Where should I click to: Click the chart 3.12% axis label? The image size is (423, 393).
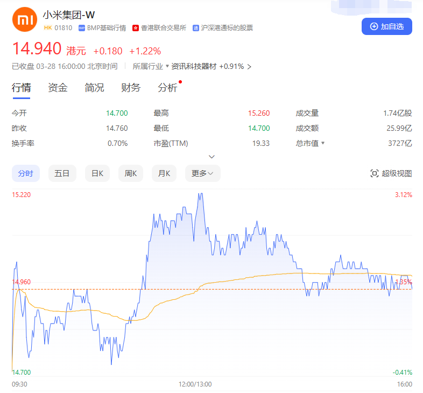pos(404,194)
